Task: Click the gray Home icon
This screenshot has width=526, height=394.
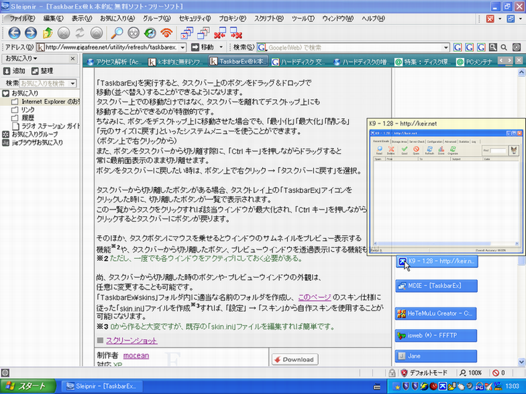Action: pos(97,33)
